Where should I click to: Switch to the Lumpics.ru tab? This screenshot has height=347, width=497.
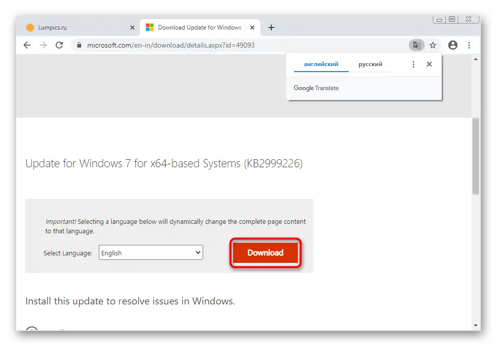point(79,28)
